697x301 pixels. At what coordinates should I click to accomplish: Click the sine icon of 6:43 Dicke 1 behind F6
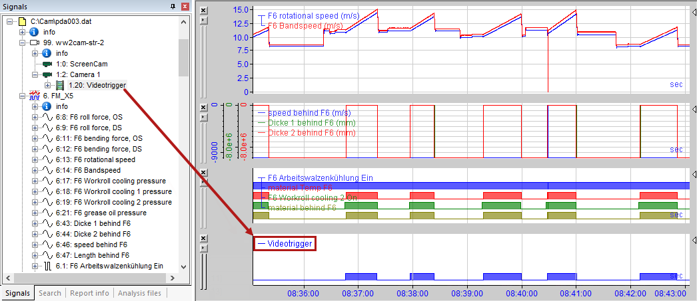(47, 223)
